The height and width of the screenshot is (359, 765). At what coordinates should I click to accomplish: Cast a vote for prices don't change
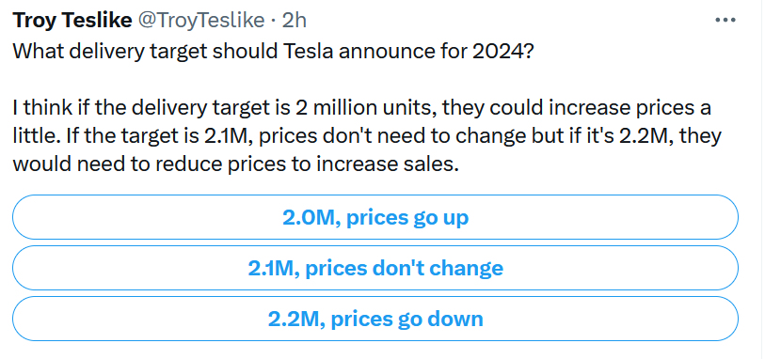tap(375, 268)
